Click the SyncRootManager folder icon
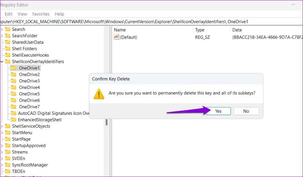The height and width of the screenshot is (177, 303). [7, 165]
